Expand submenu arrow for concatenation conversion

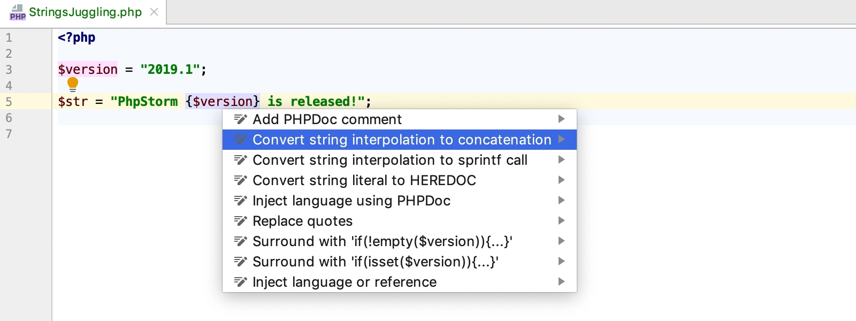[x=561, y=139]
